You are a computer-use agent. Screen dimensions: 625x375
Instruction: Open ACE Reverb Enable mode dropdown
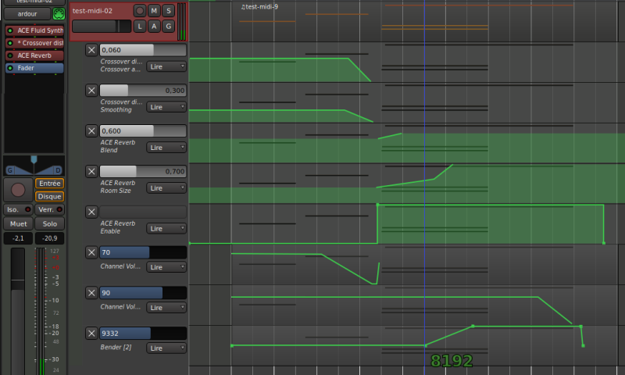pyautogui.click(x=166, y=228)
